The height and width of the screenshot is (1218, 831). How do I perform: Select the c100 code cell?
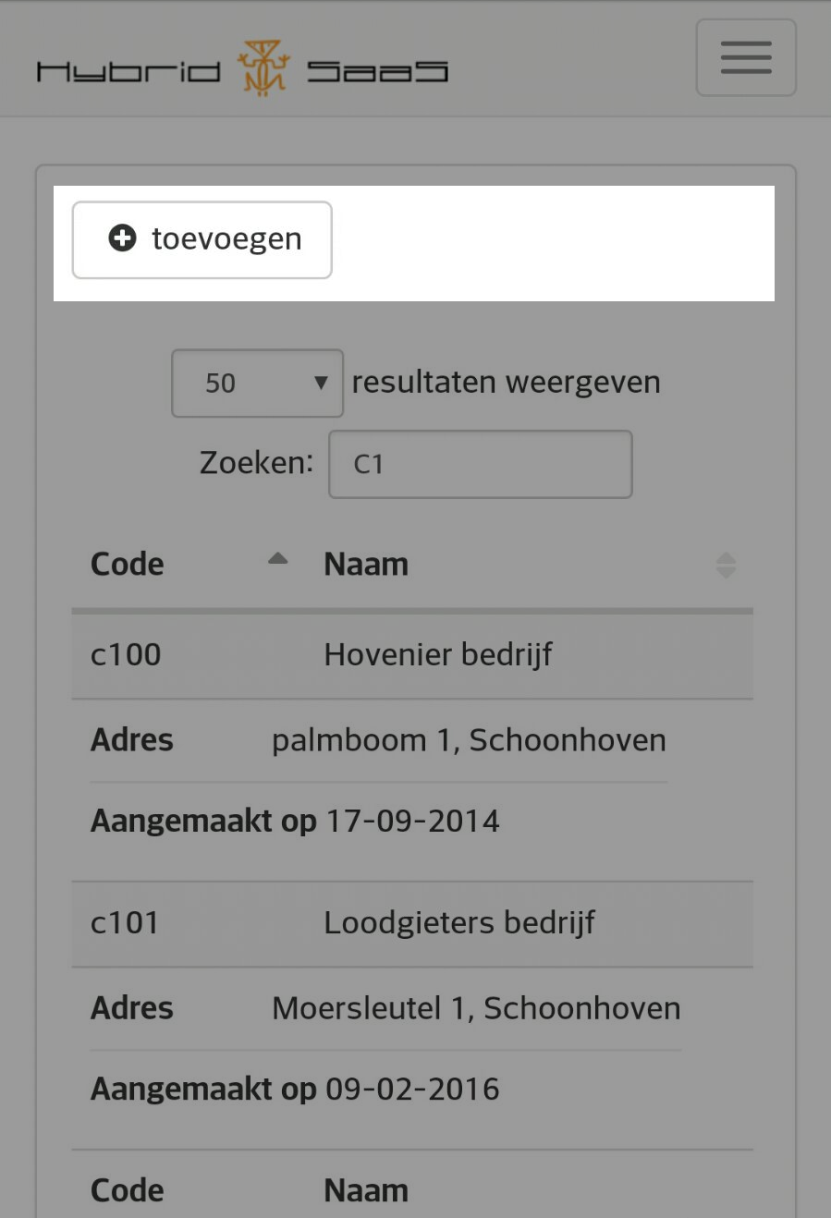coord(126,654)
